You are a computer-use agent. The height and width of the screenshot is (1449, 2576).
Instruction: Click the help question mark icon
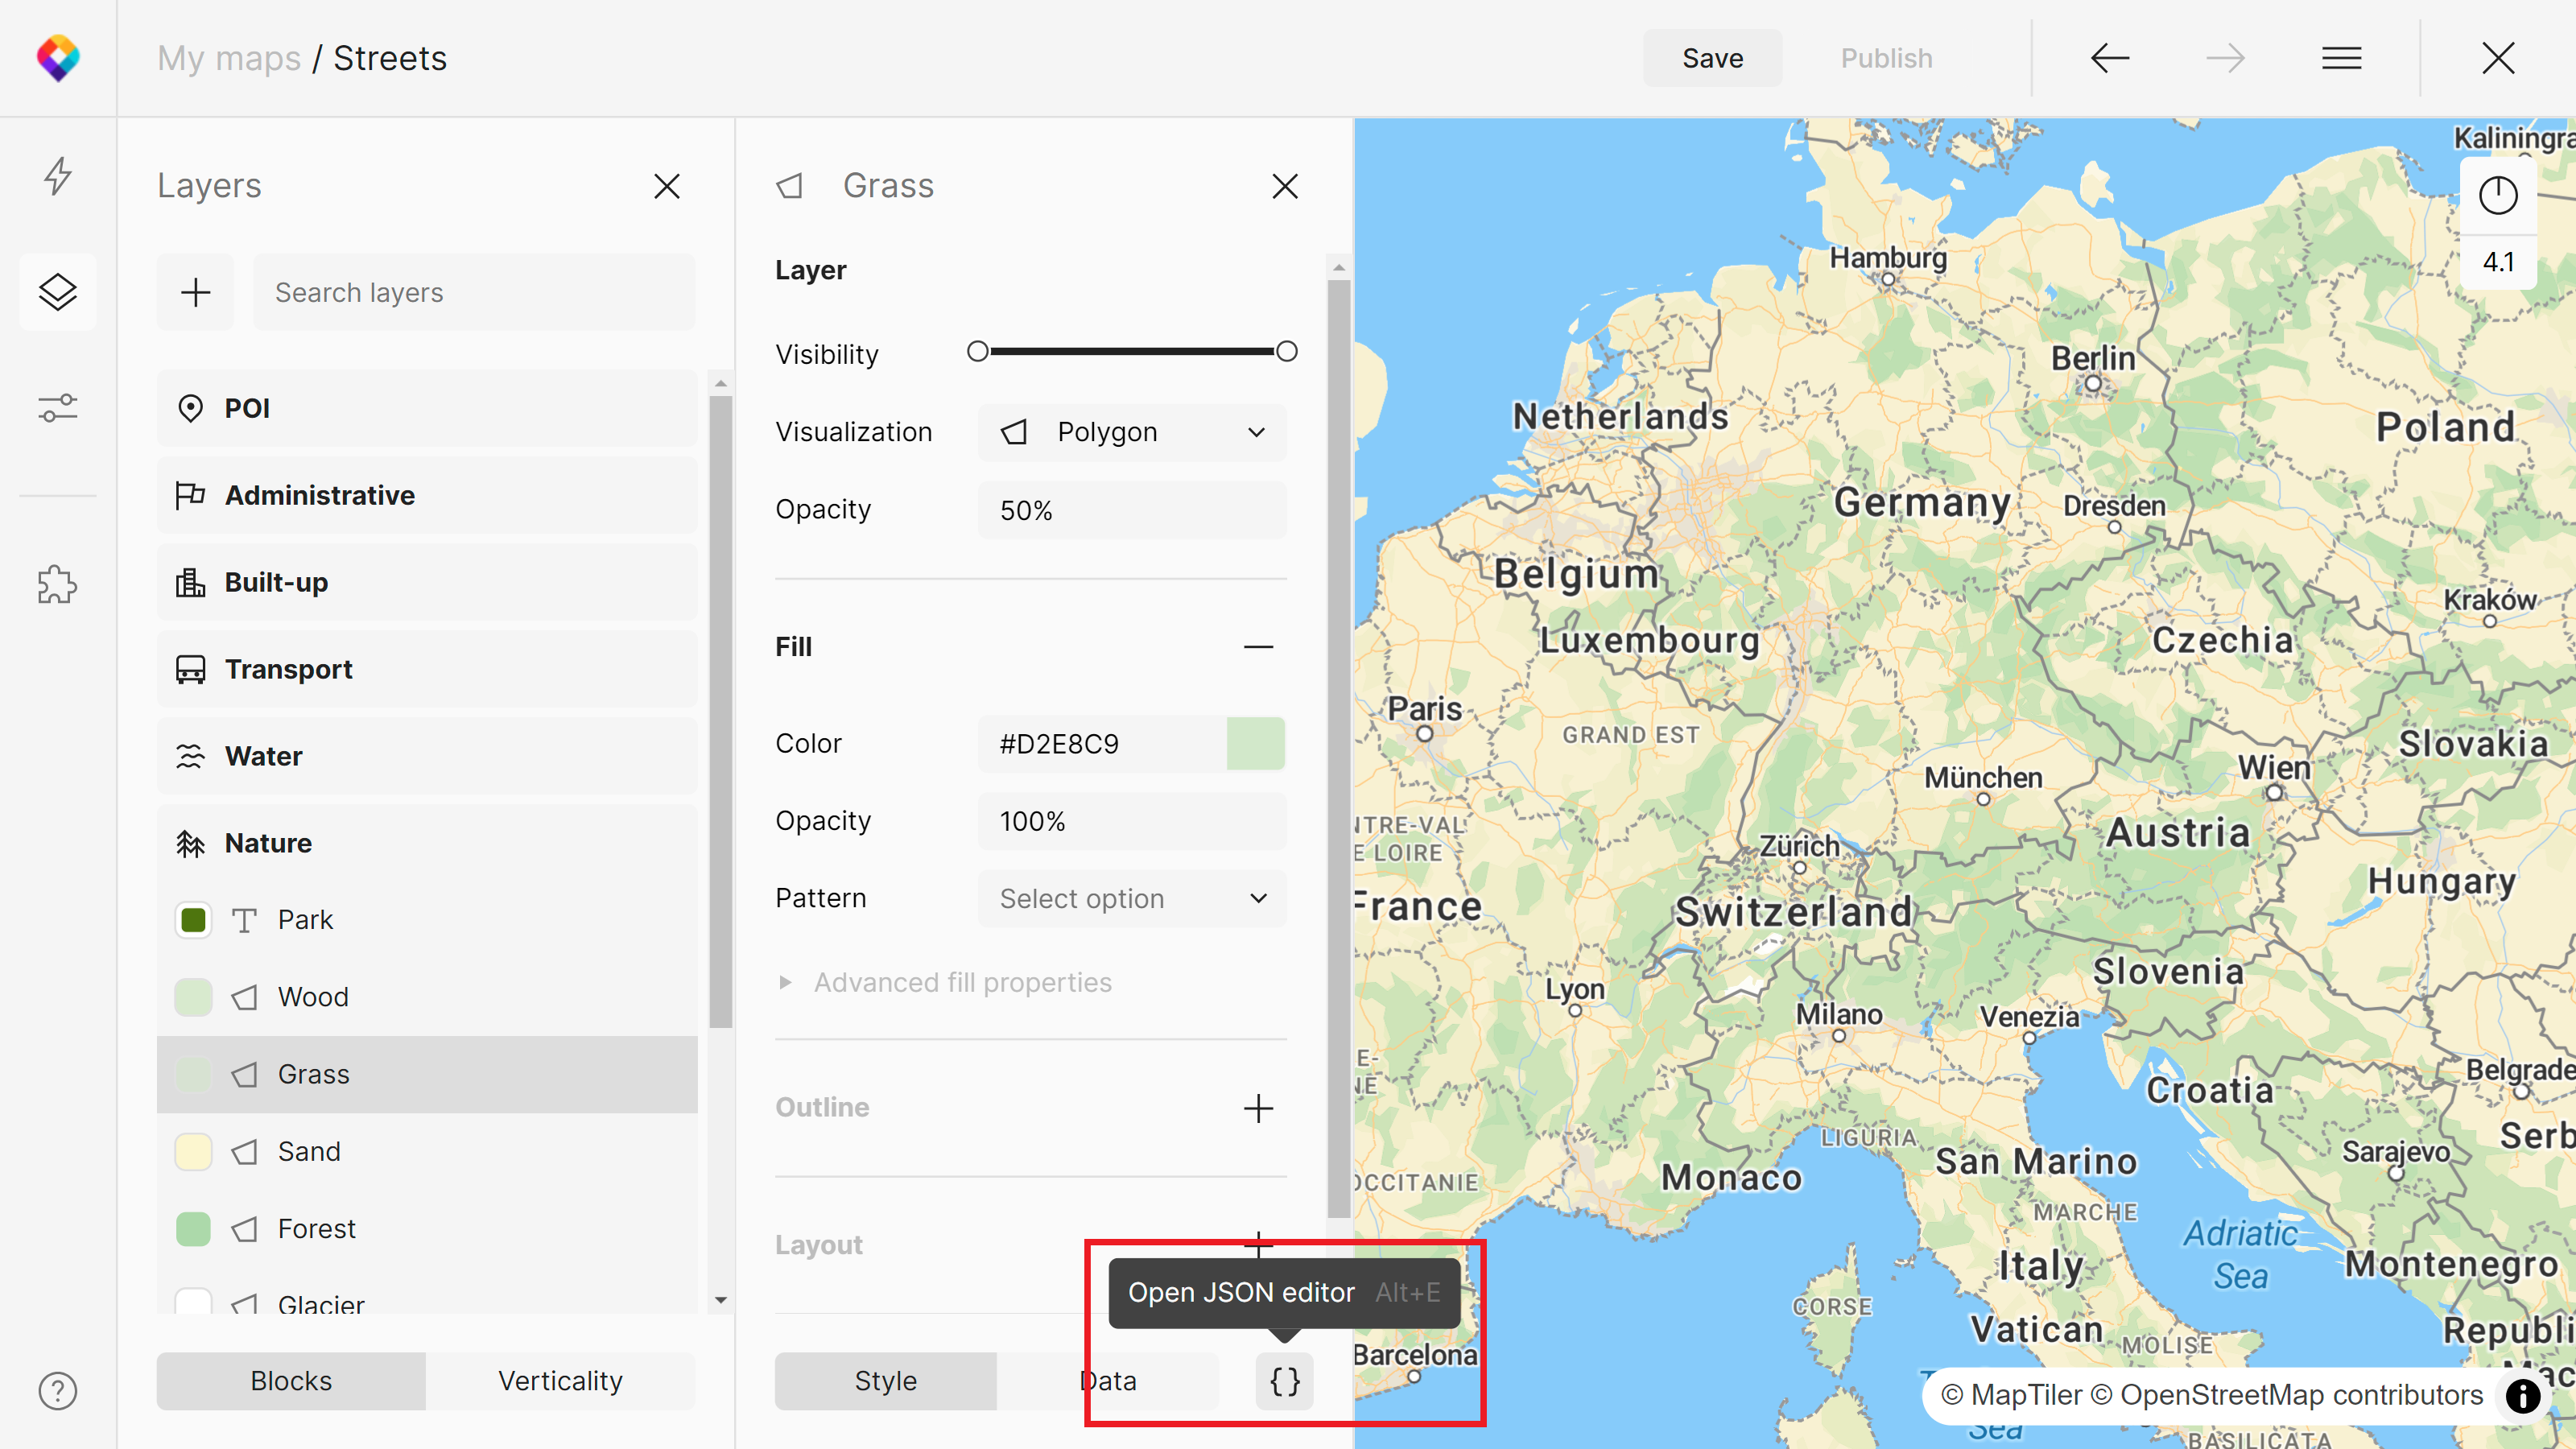(x=58, y=1390)
